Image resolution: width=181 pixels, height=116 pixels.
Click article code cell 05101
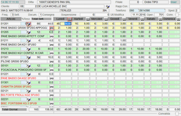11,66
